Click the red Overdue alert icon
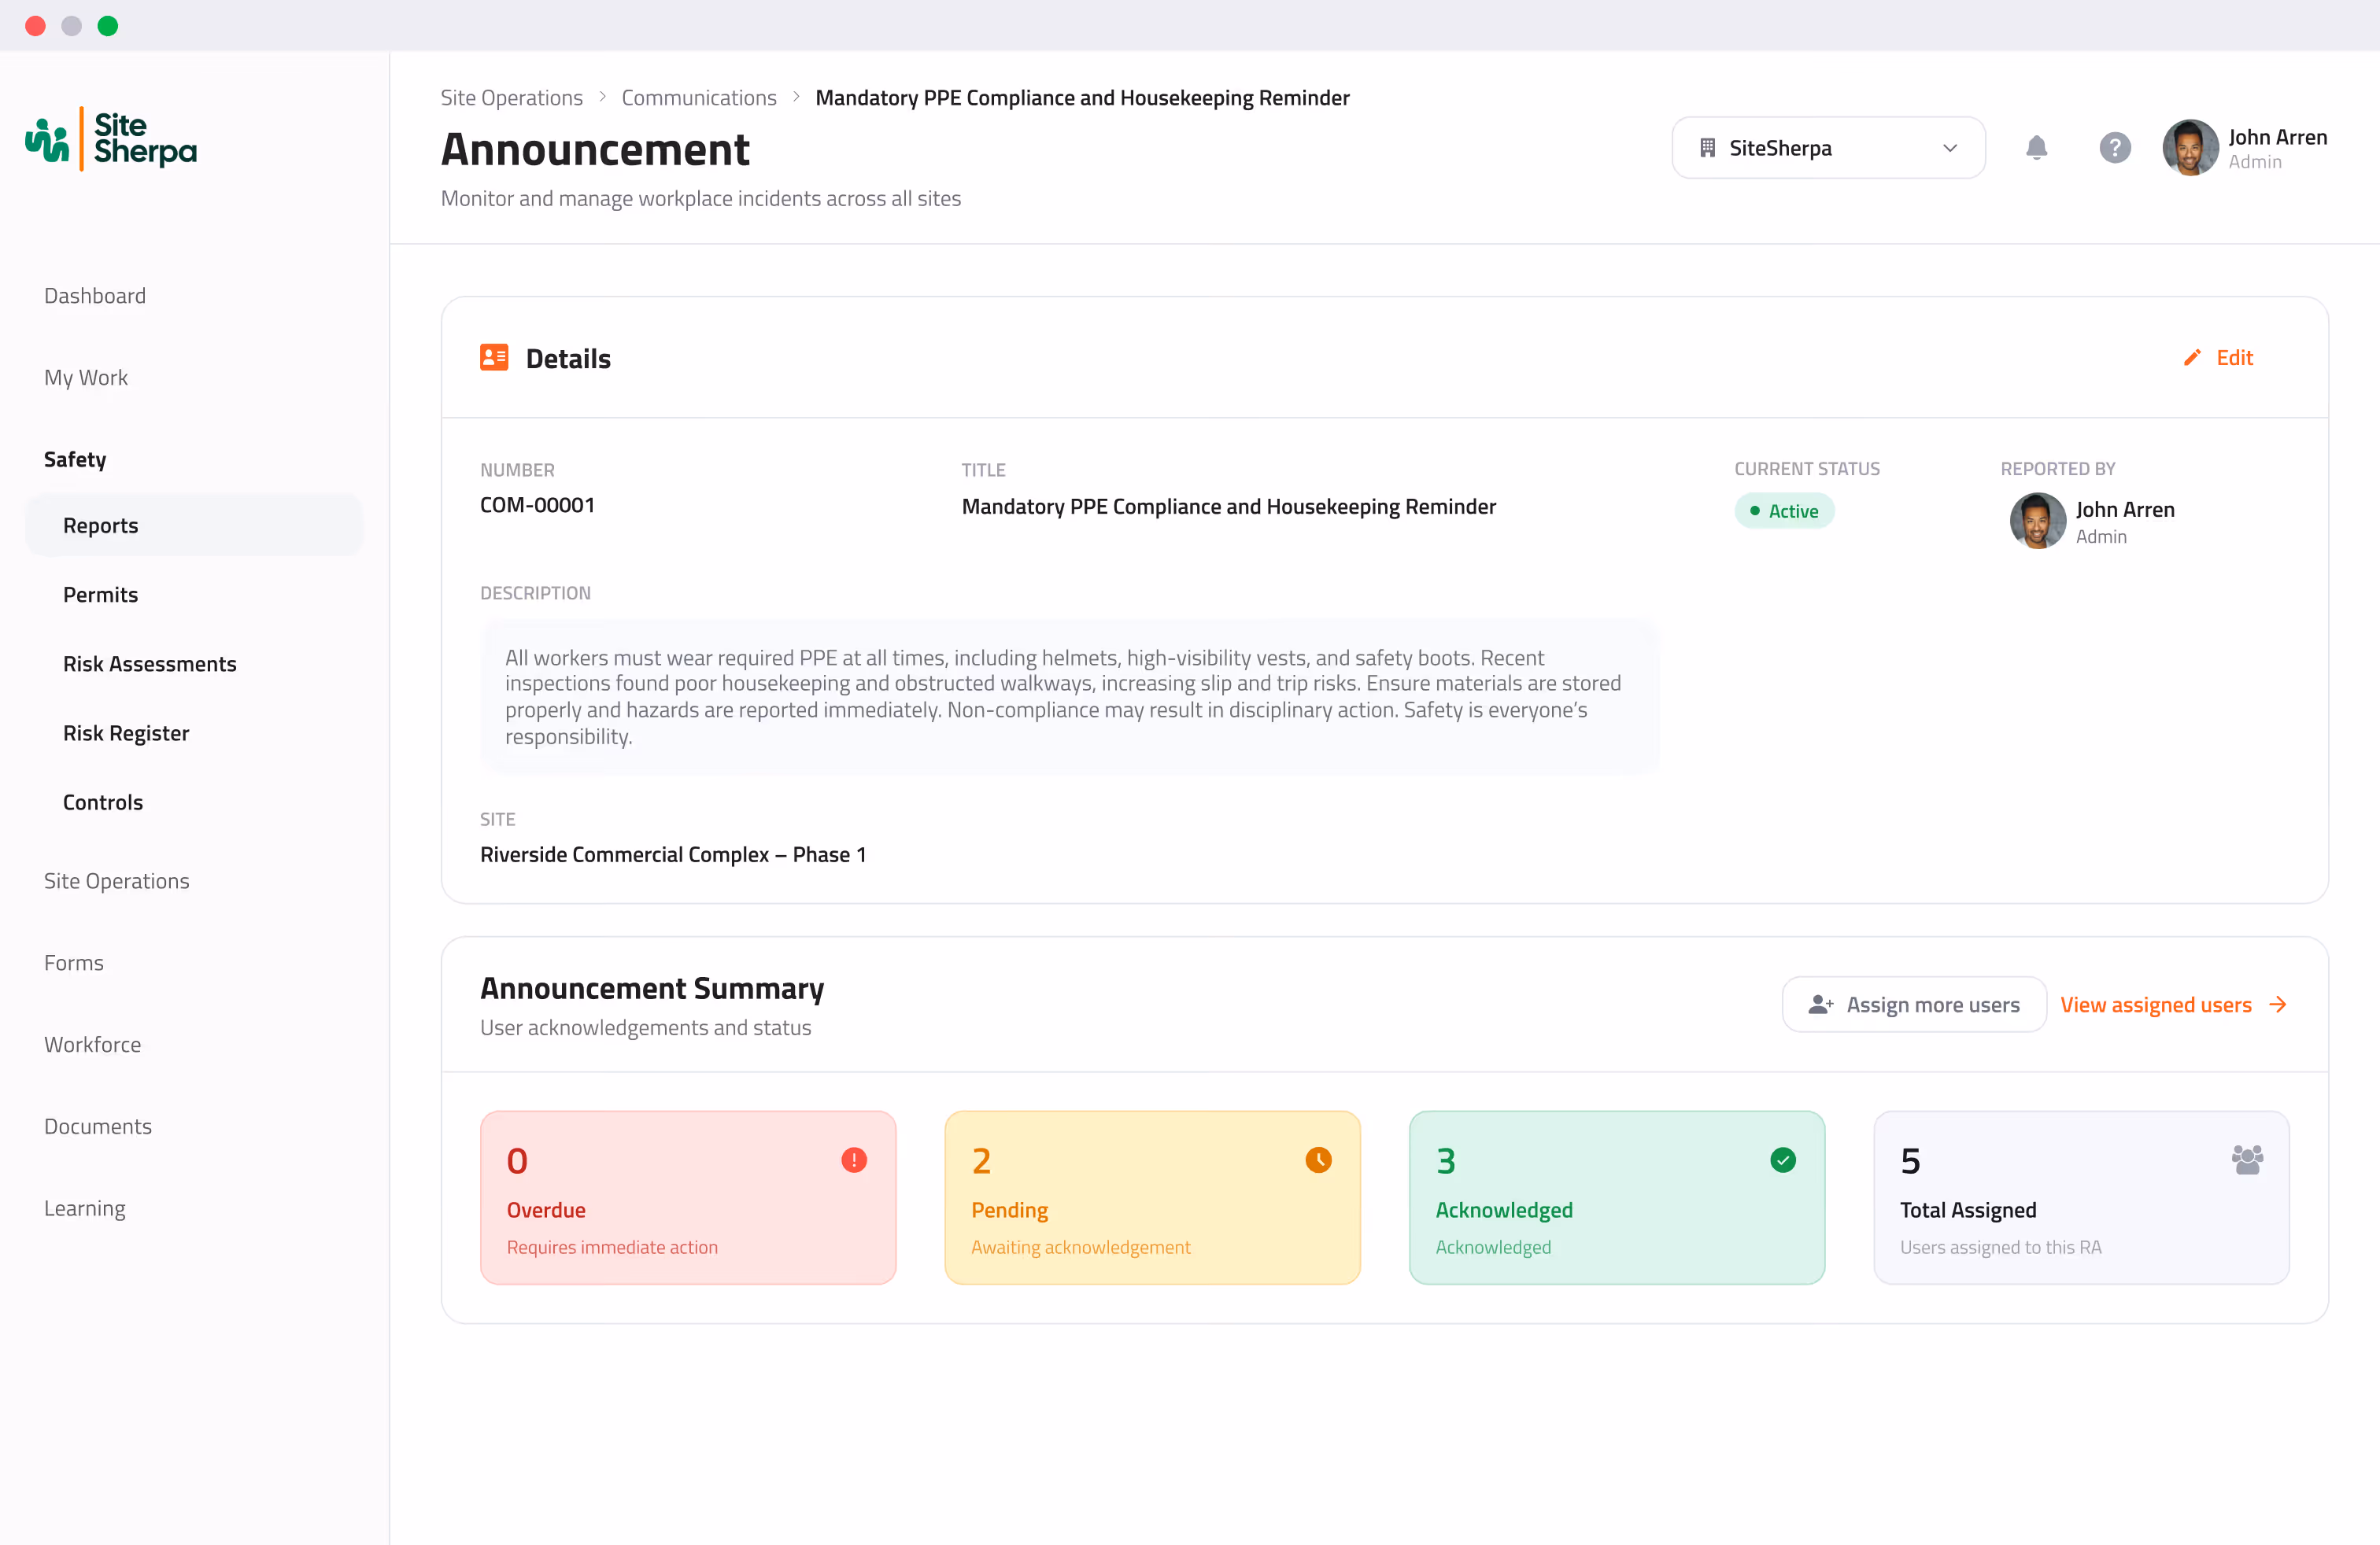The image size is (2380, 1545). (854, 1160)
